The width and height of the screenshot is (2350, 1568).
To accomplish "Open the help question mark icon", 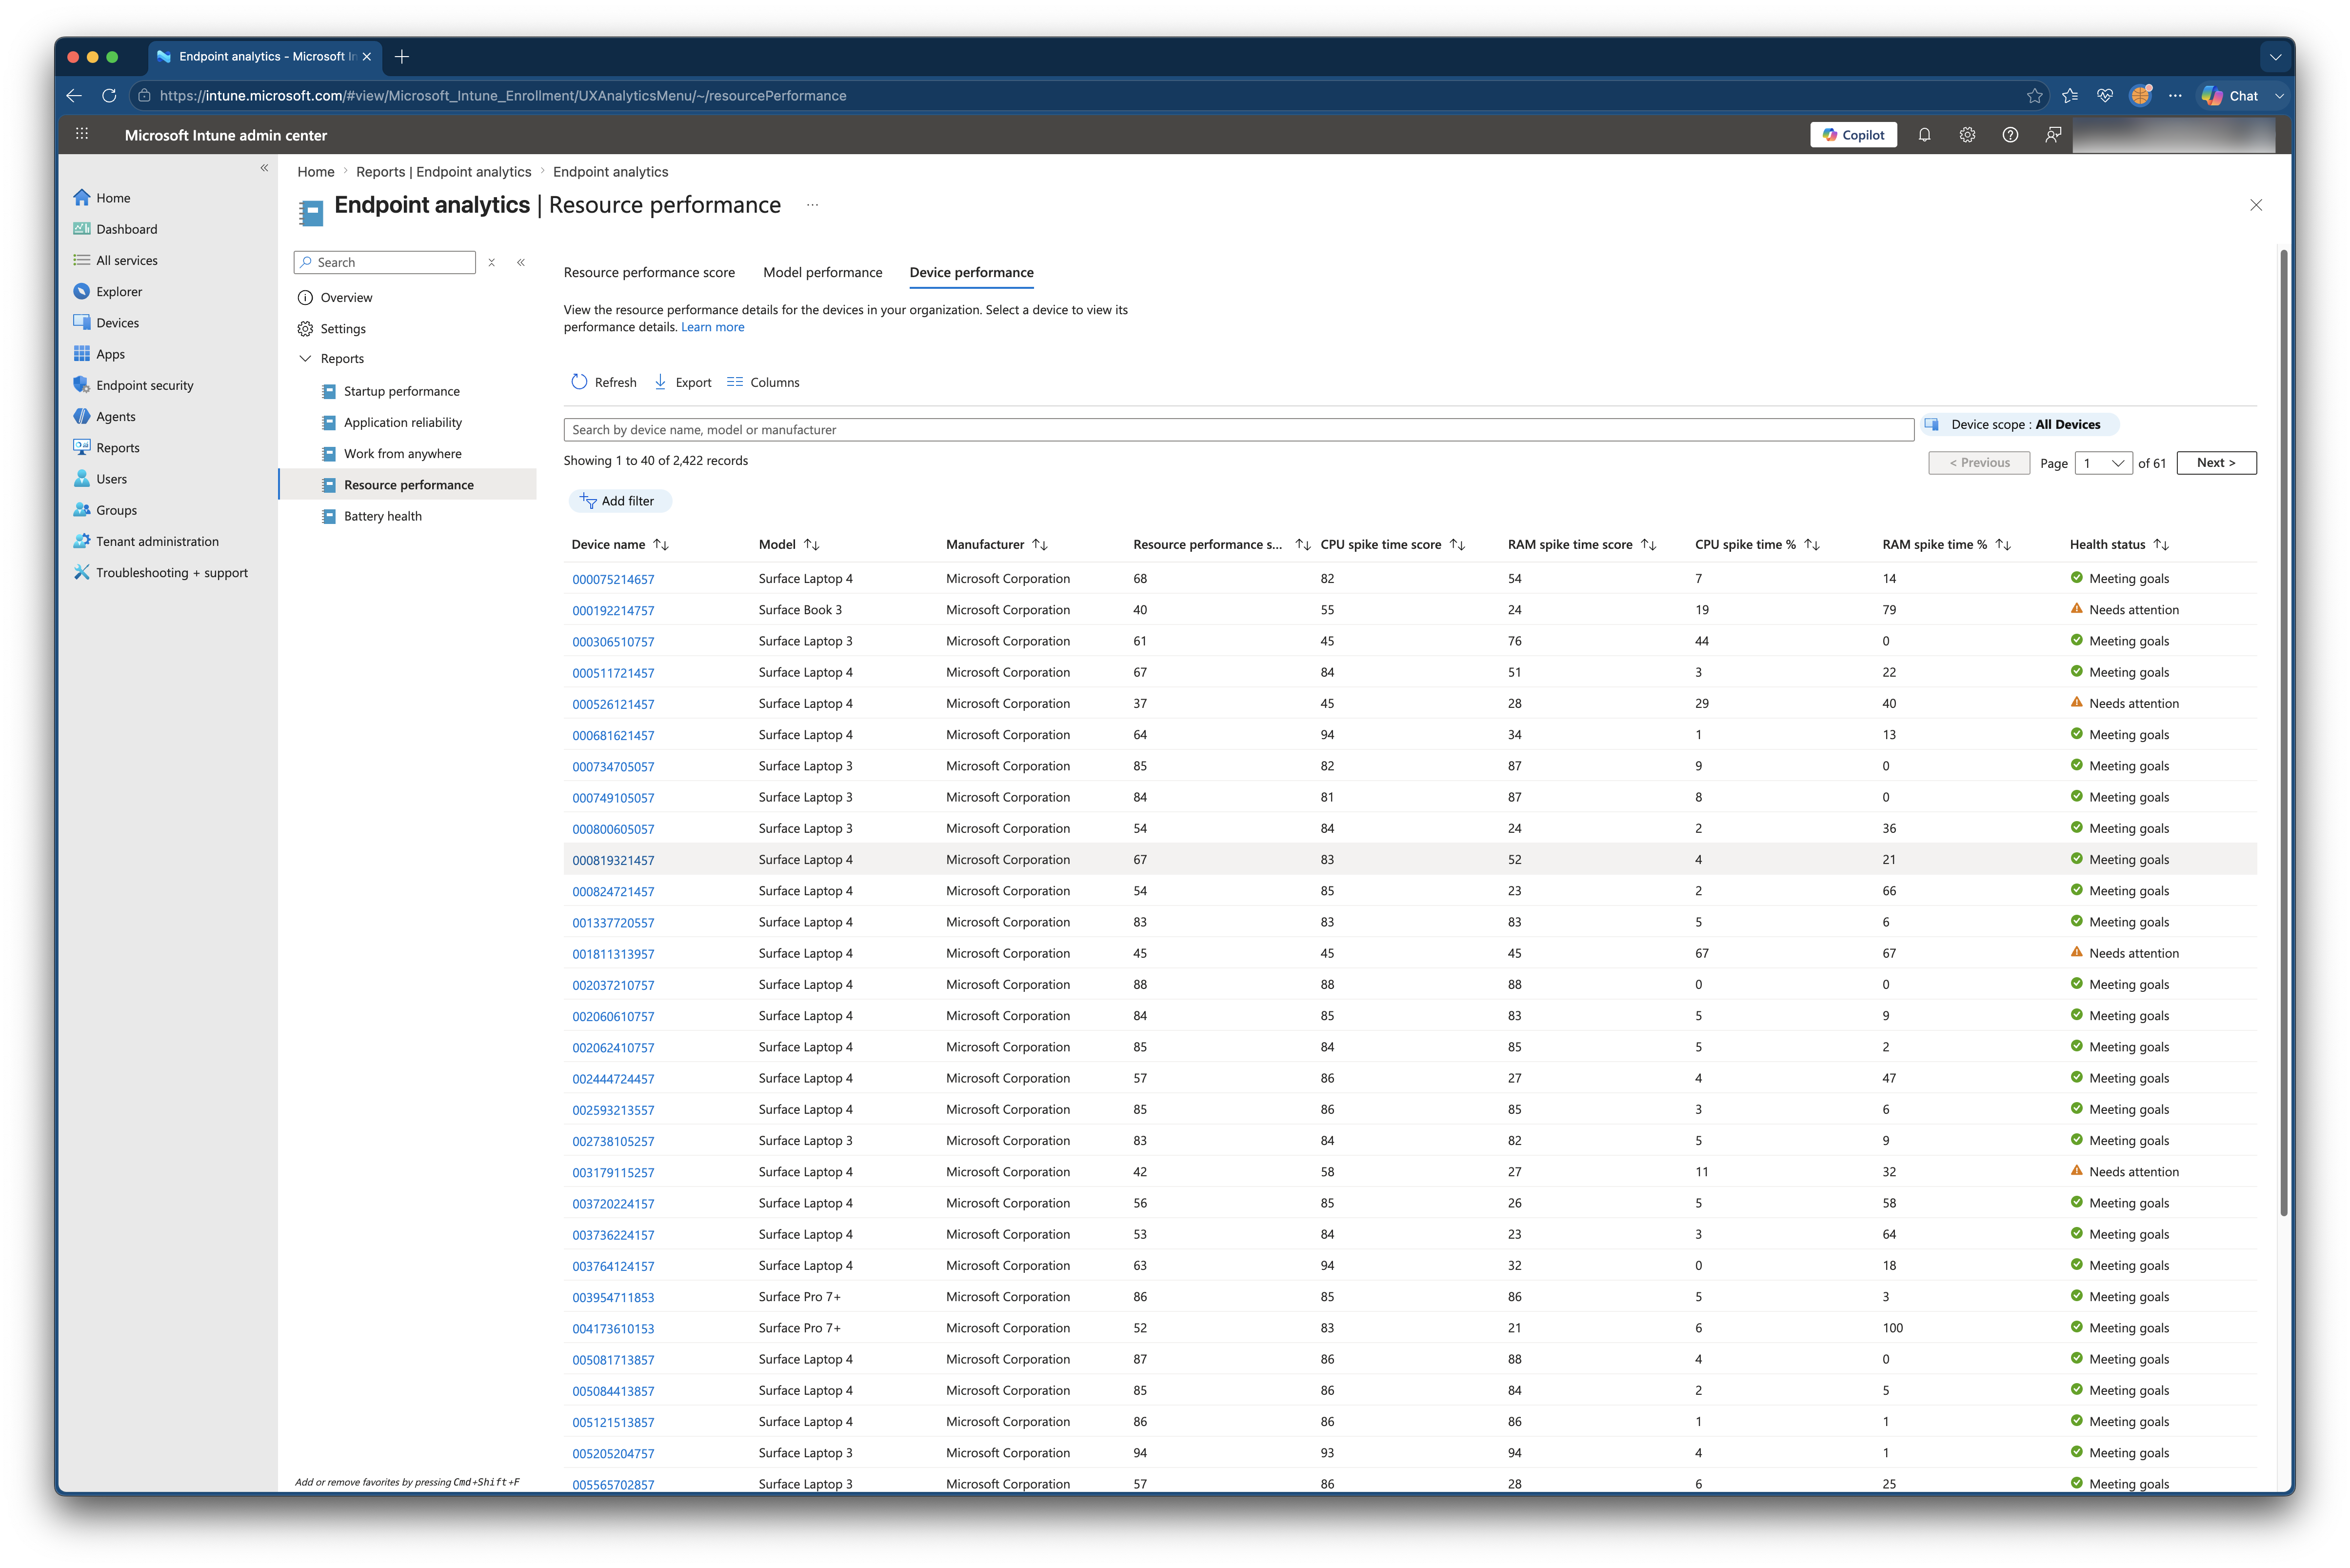I will tap(2010, 135).
